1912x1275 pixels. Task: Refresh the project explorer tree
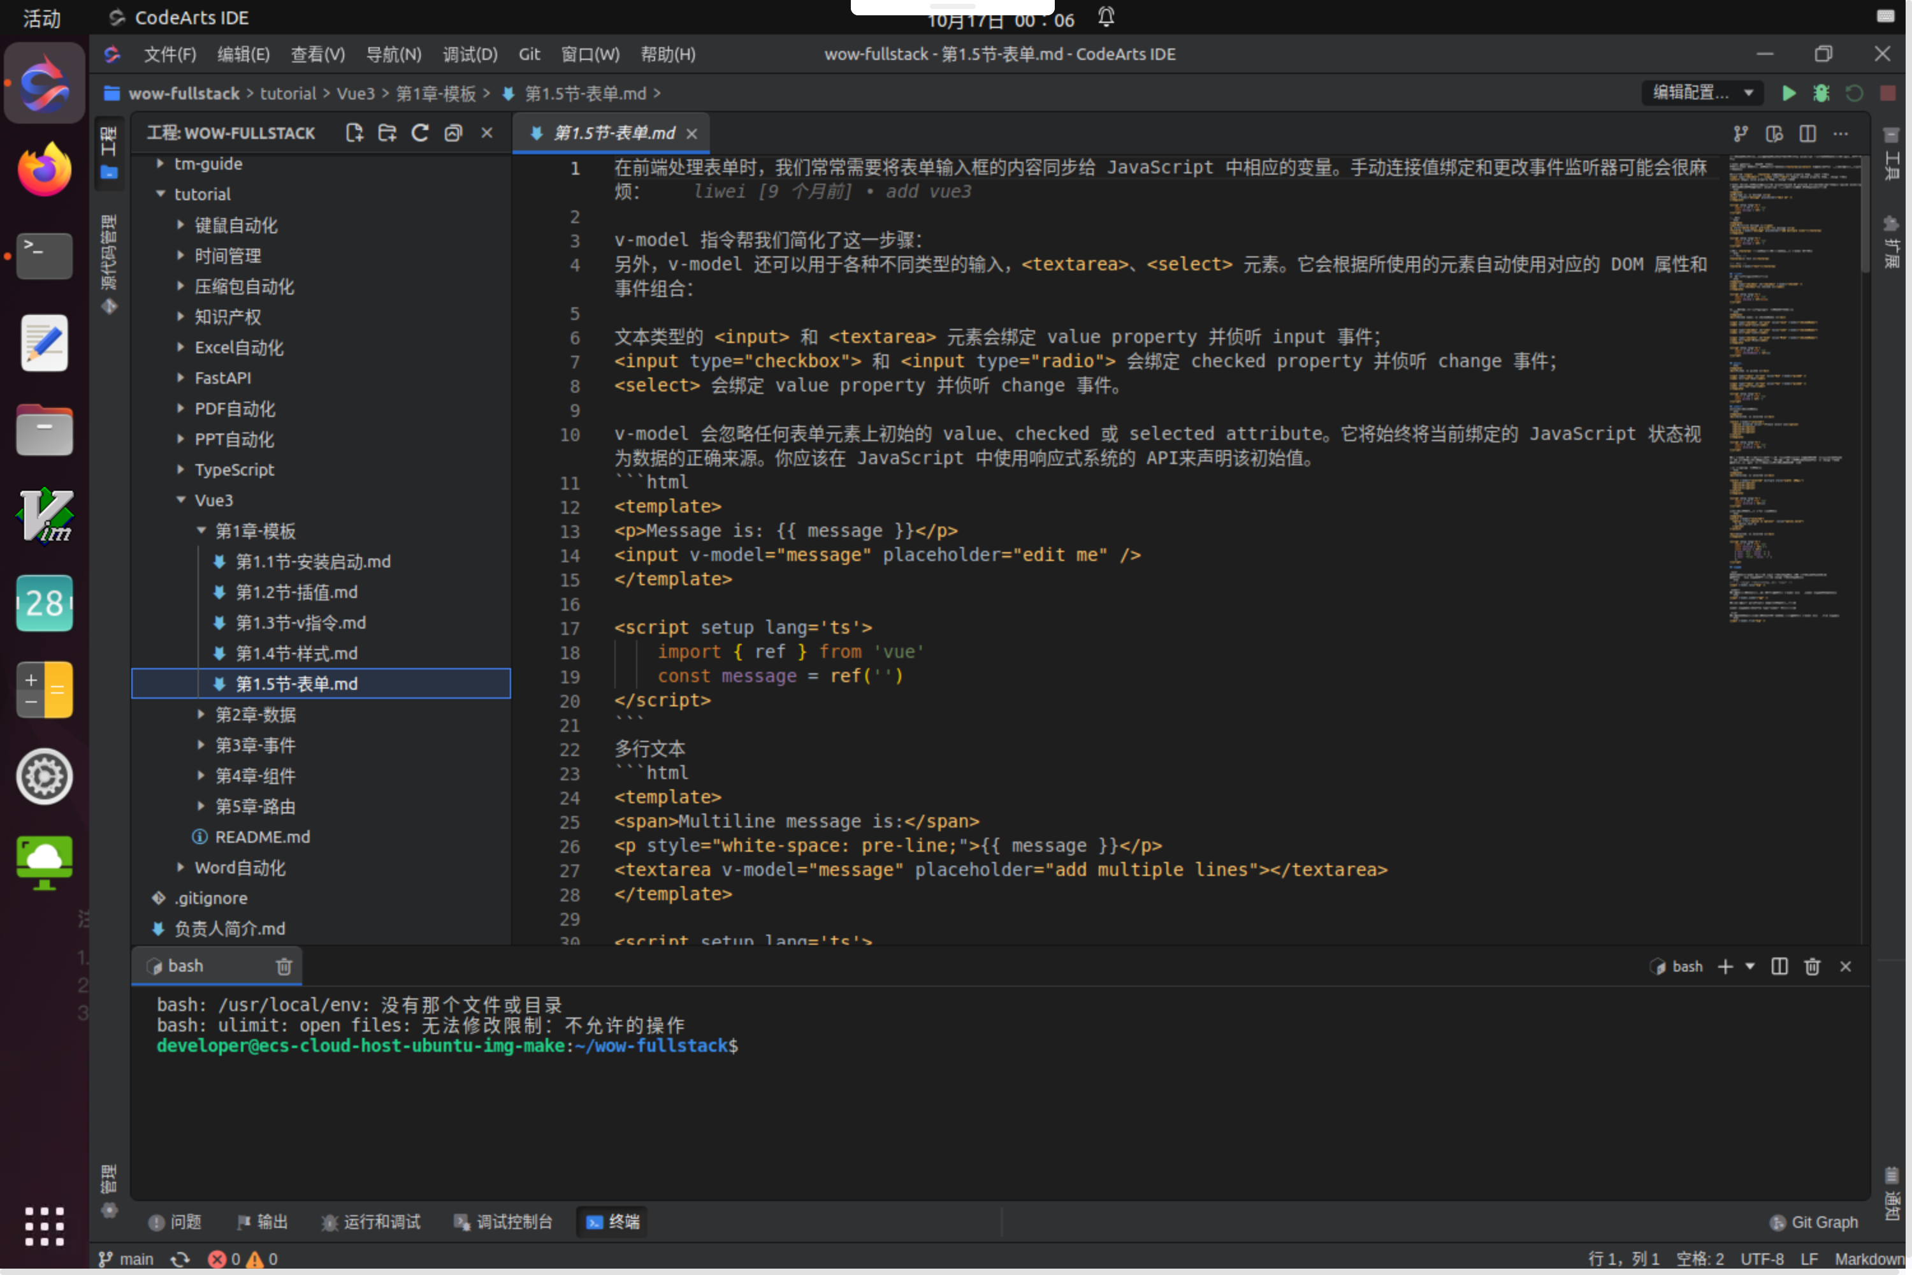(x=419, y=133)
